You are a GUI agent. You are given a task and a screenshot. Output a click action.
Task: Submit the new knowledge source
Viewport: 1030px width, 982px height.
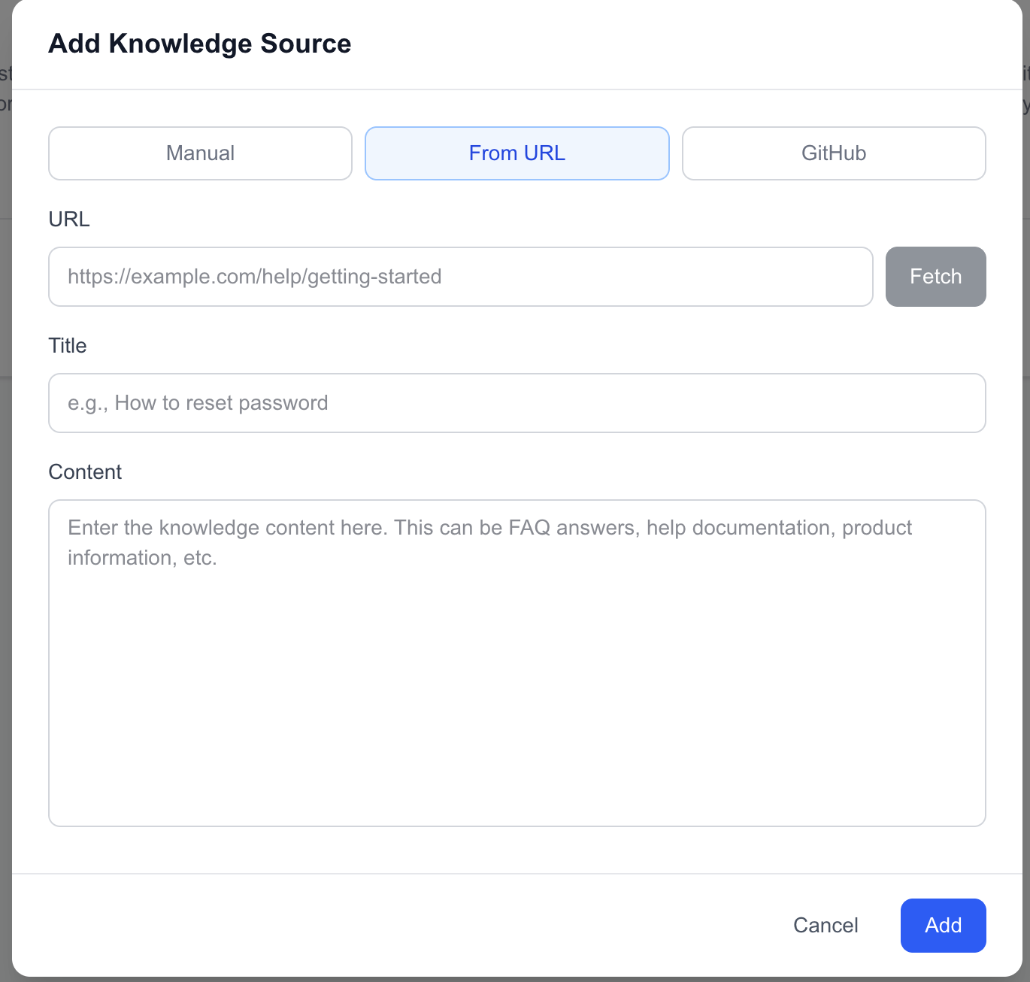pos(943,926)
